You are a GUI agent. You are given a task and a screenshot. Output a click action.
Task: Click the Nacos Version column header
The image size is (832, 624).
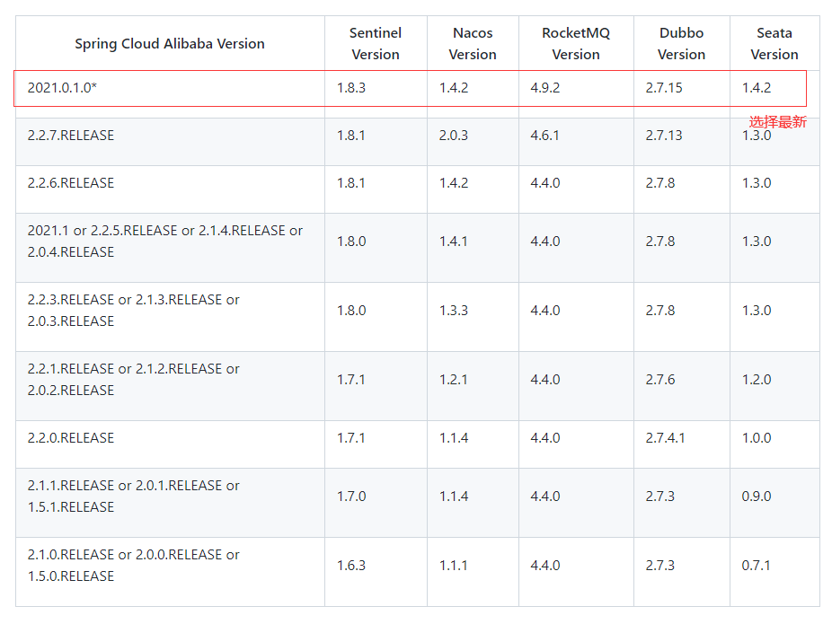click(x=473, y=43)
